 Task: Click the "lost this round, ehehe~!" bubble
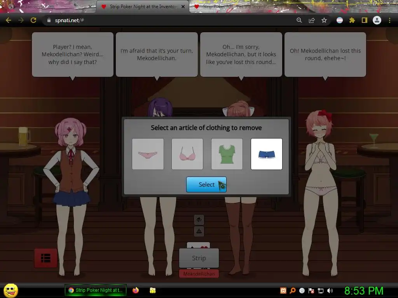[x=325, y=54]
